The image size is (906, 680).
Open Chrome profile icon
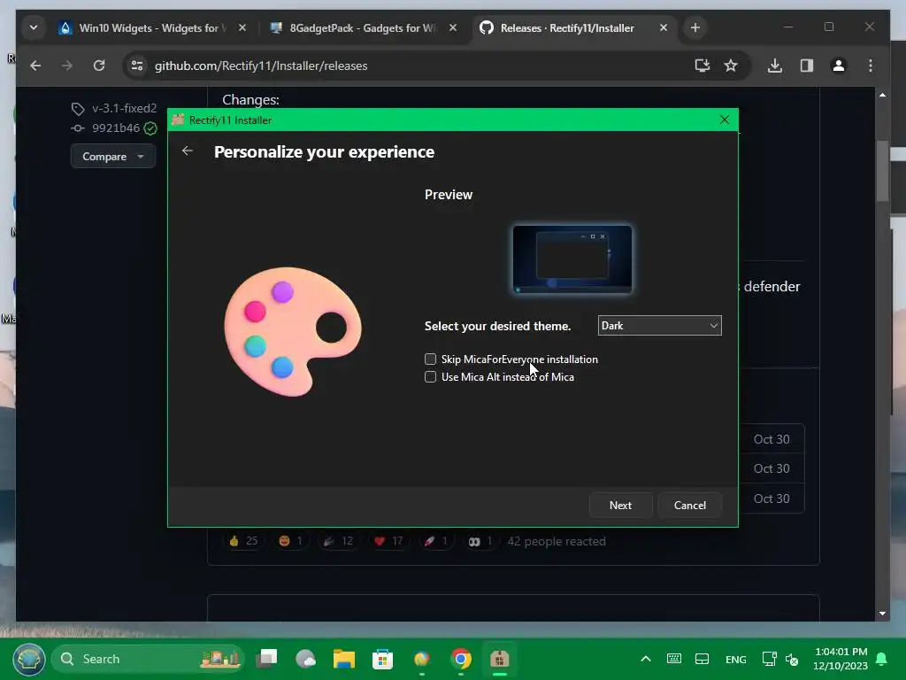click(839, 66)
